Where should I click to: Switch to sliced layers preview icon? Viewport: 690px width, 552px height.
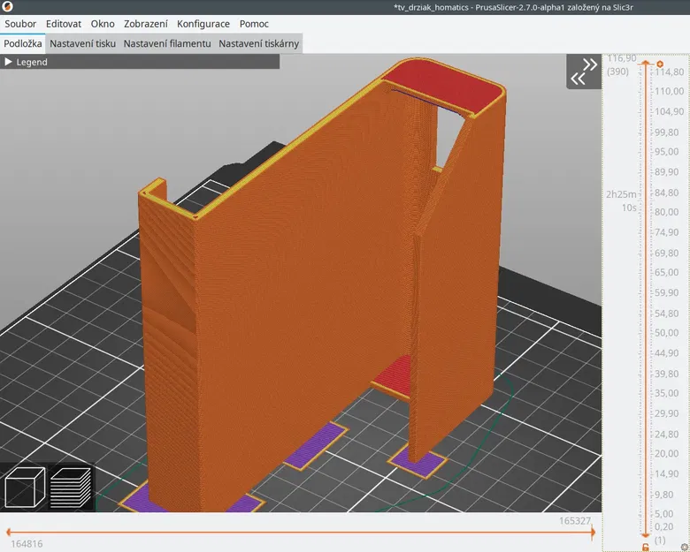[71, 488]
